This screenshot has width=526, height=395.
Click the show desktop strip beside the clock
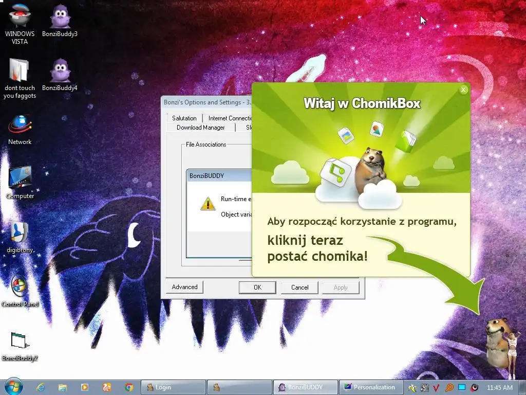522,387
